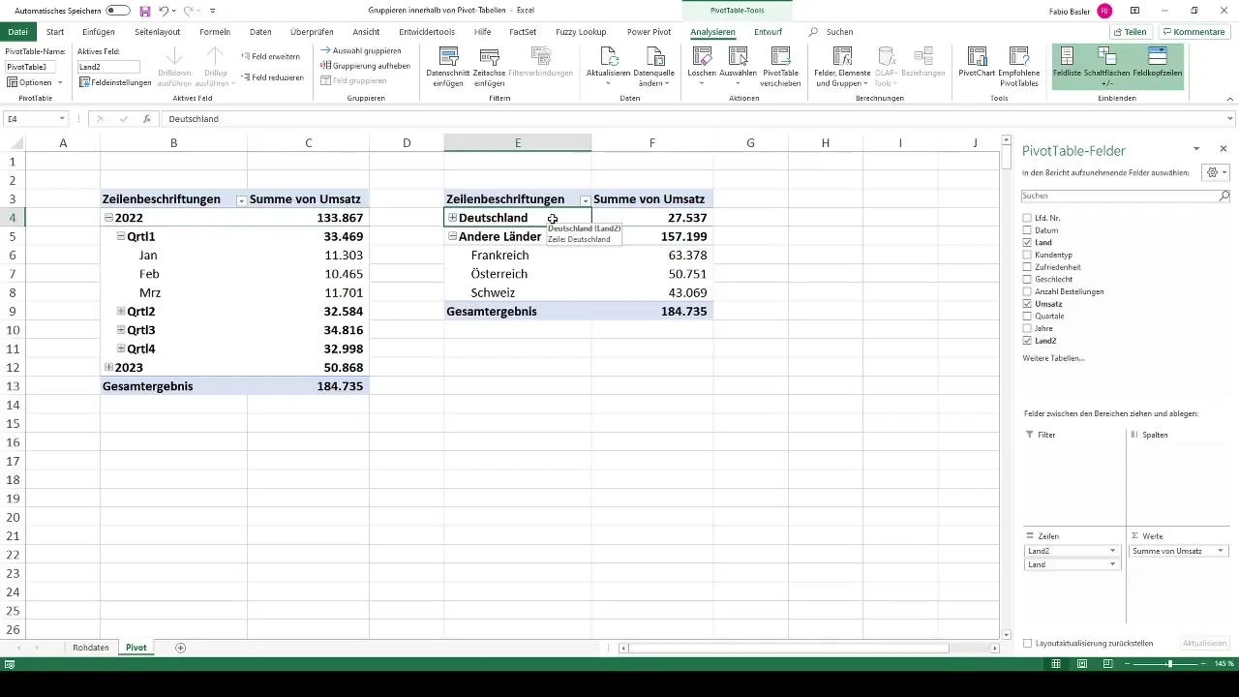Click Weitere Tabellen... link

click(1053, 358)
